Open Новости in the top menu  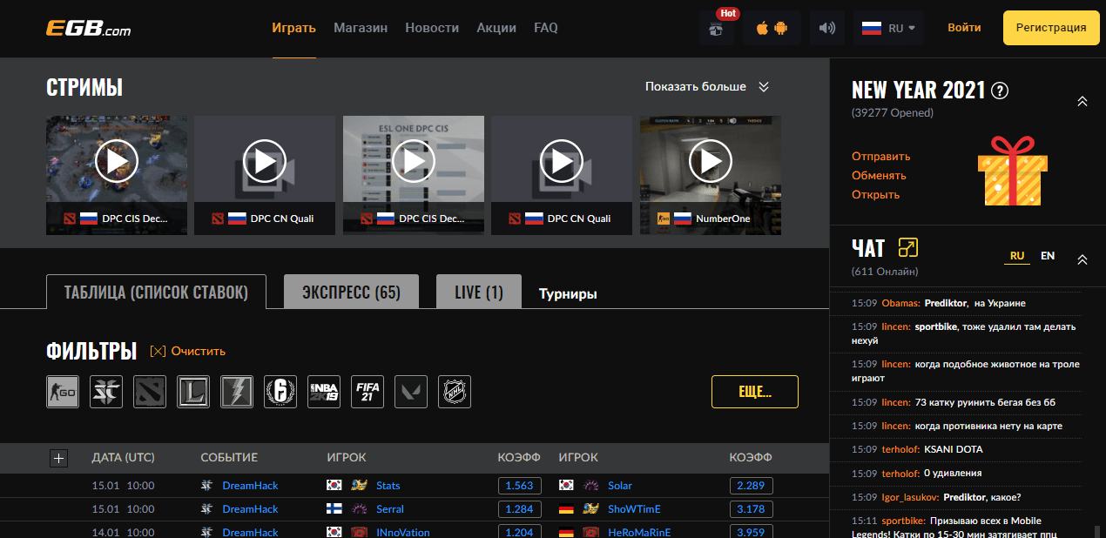432,28
